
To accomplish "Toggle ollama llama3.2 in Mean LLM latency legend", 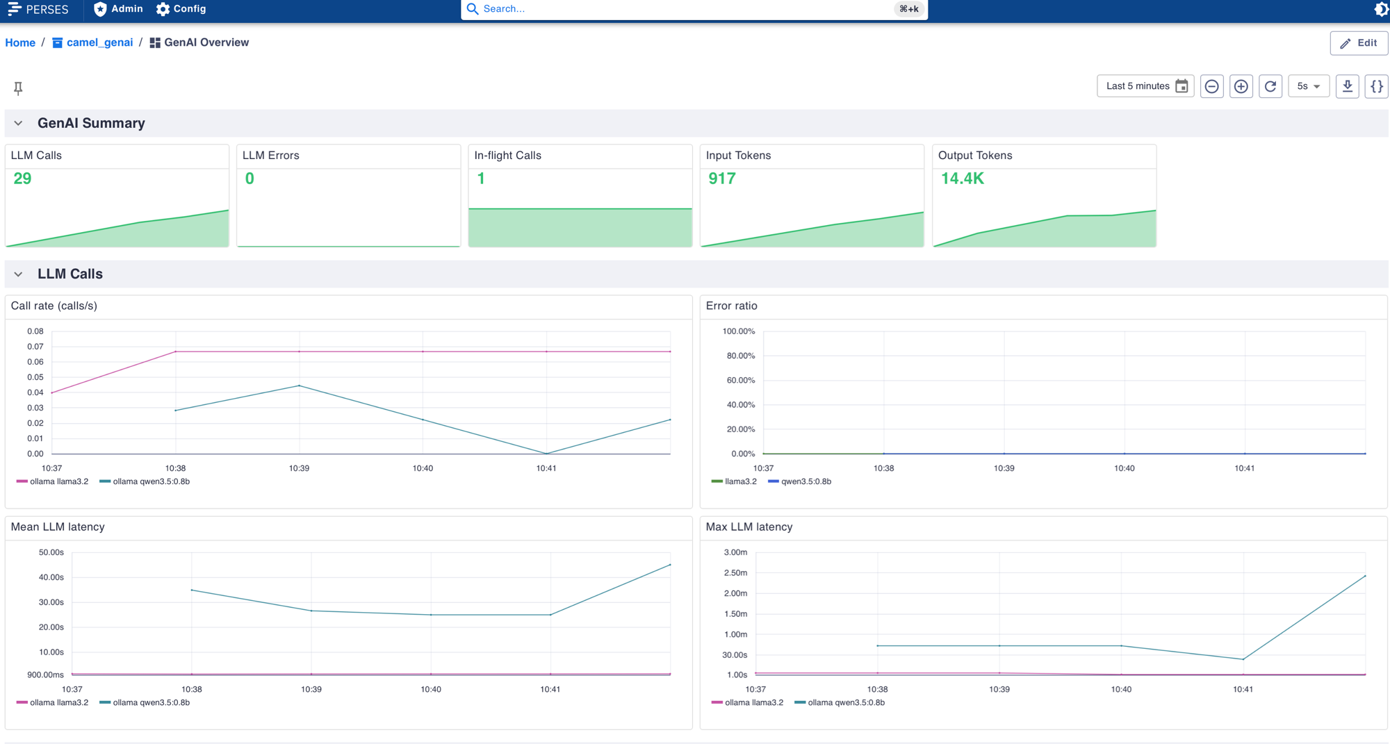I will [53, 702].
